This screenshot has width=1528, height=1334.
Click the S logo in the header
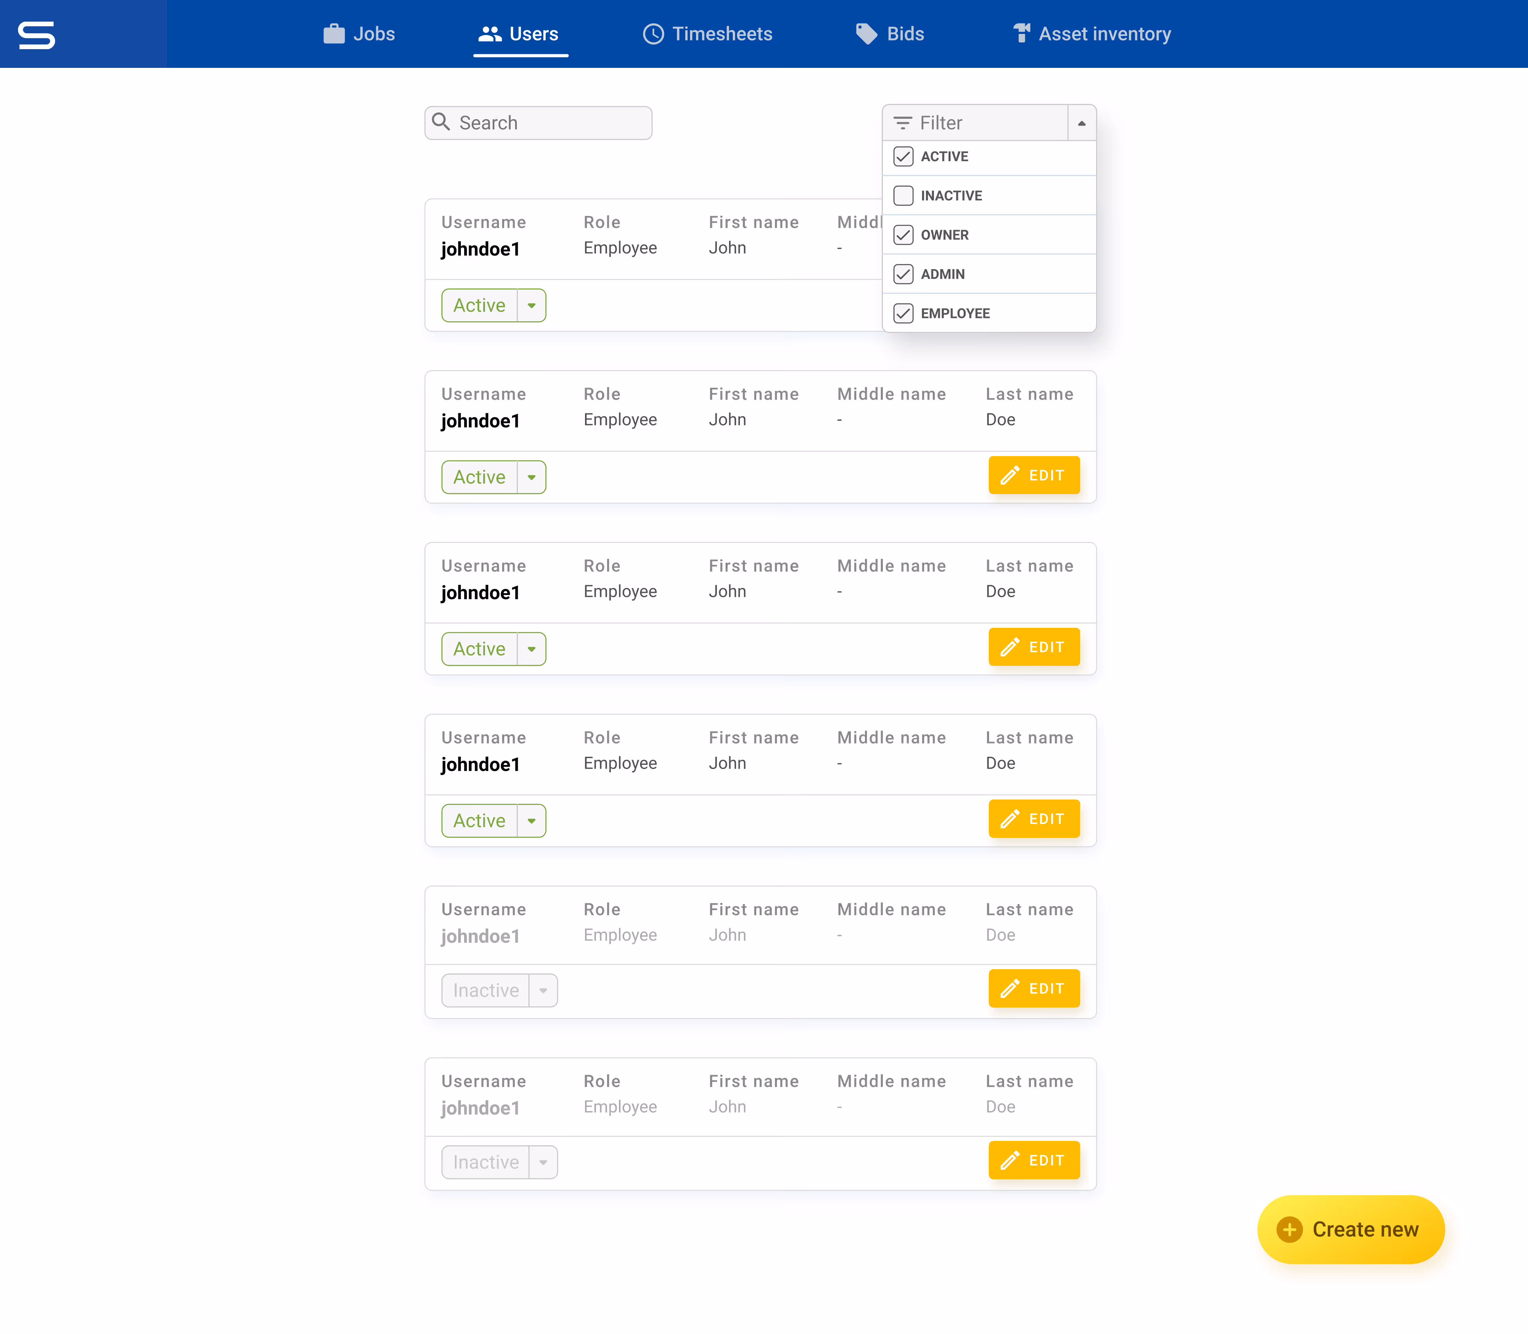tap(37, 34)
